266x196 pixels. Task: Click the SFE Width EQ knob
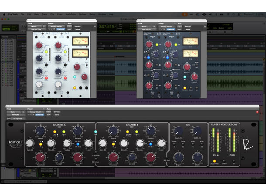[x=197, y=131]
